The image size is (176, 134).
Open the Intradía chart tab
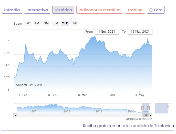tap(12, 10)
